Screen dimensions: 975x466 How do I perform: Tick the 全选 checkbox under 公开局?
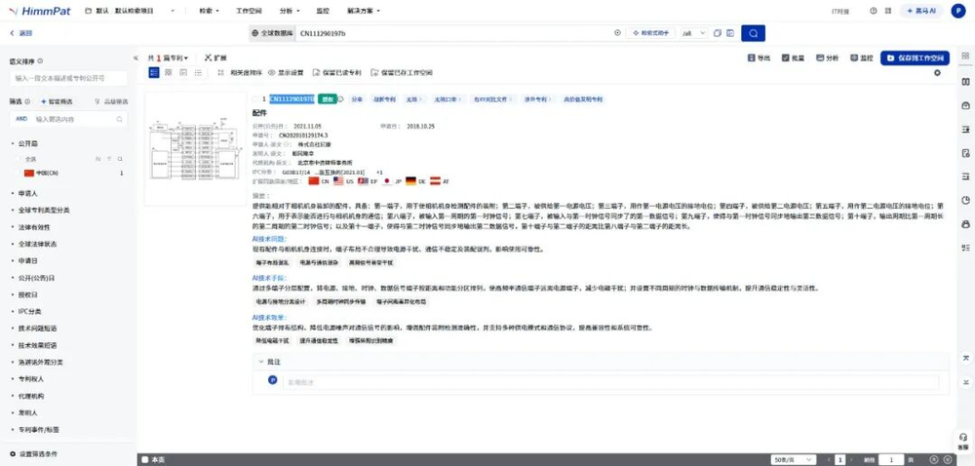pyautogui.click(x=19, y=159)
